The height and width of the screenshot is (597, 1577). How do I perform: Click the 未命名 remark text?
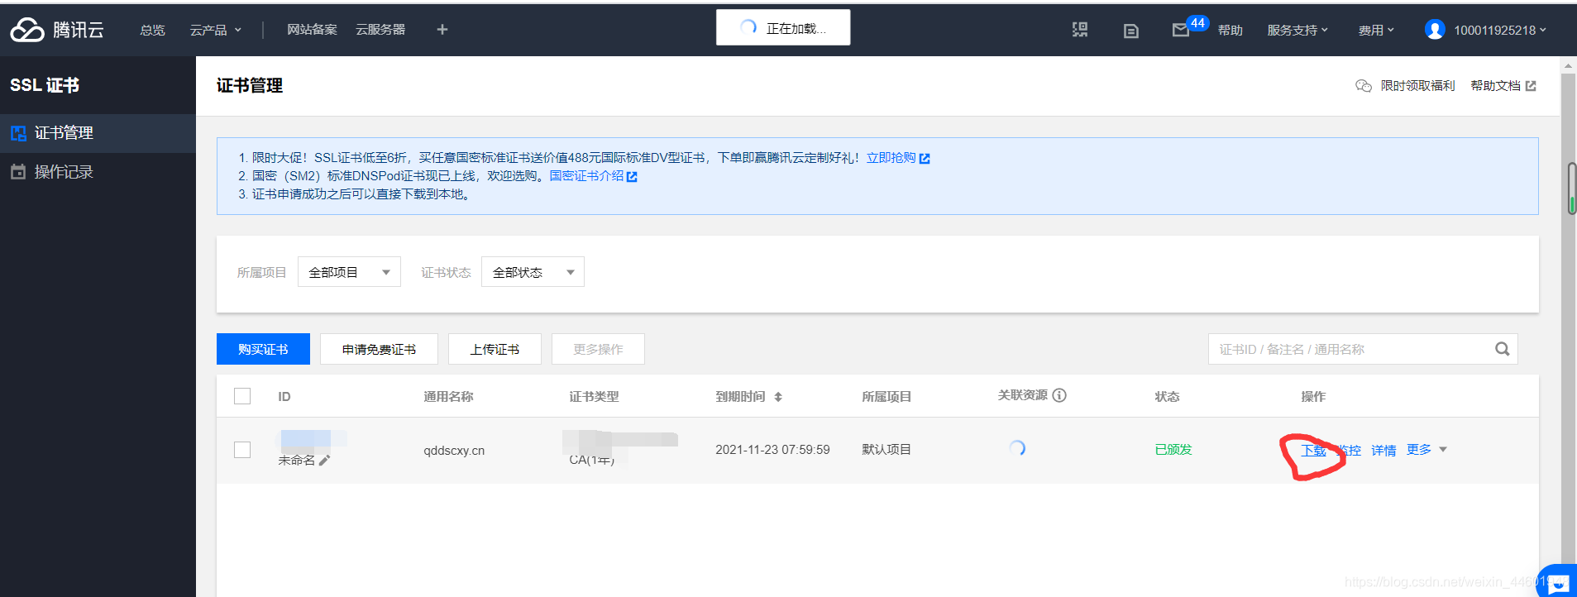click(297, 461)
